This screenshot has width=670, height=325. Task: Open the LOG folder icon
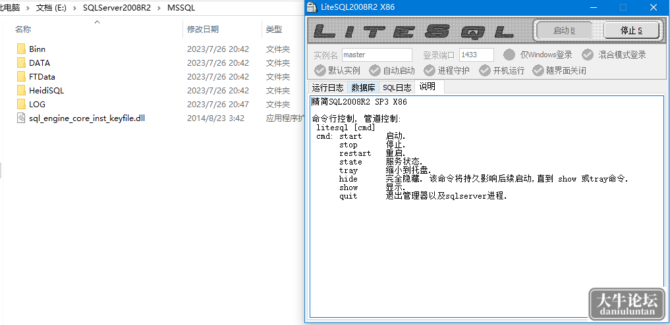21,105
